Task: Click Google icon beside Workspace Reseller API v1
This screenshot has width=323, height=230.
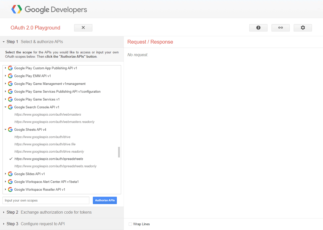Action: coord(10,189)
